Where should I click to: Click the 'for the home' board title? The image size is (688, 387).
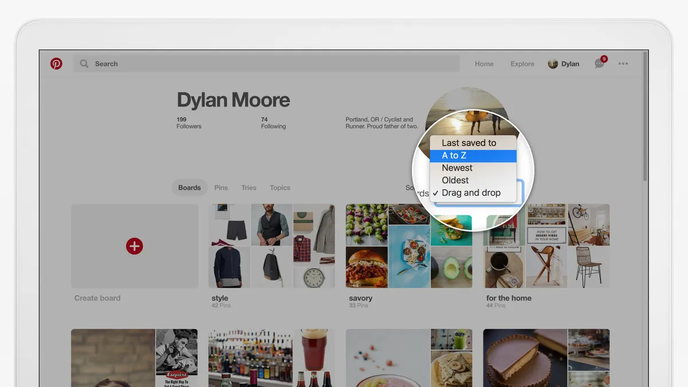(x=509, y=298)
